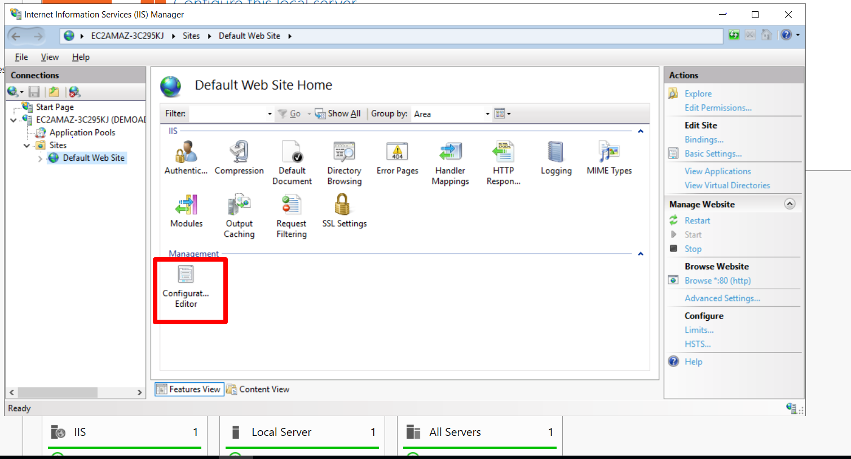Click inside the Filter input field
The height and width of the screenshot is (459, 851).
[x=227, y=114]
